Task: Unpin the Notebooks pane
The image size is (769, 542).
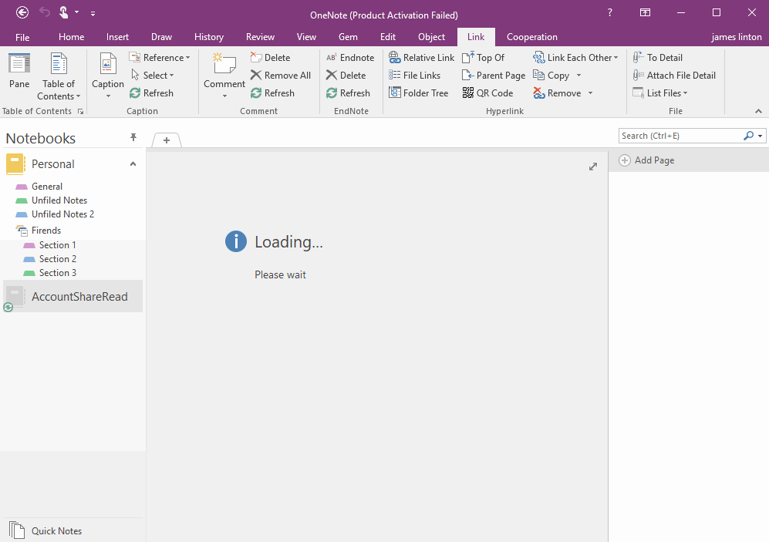Action: [x=133, y=137]
